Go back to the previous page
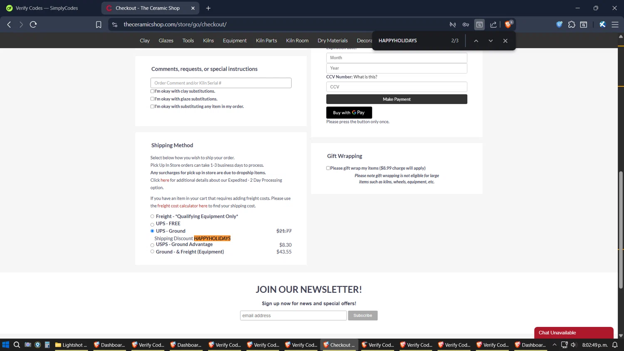 [x=9, y=25]
